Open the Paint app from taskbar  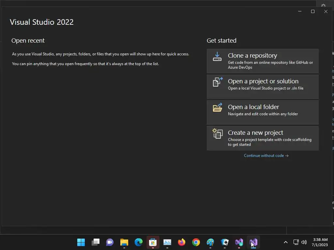point(210,242)
